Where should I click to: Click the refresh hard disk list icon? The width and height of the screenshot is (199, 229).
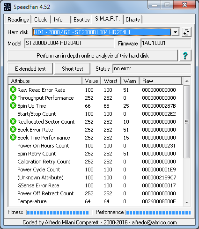pos(186,32)
